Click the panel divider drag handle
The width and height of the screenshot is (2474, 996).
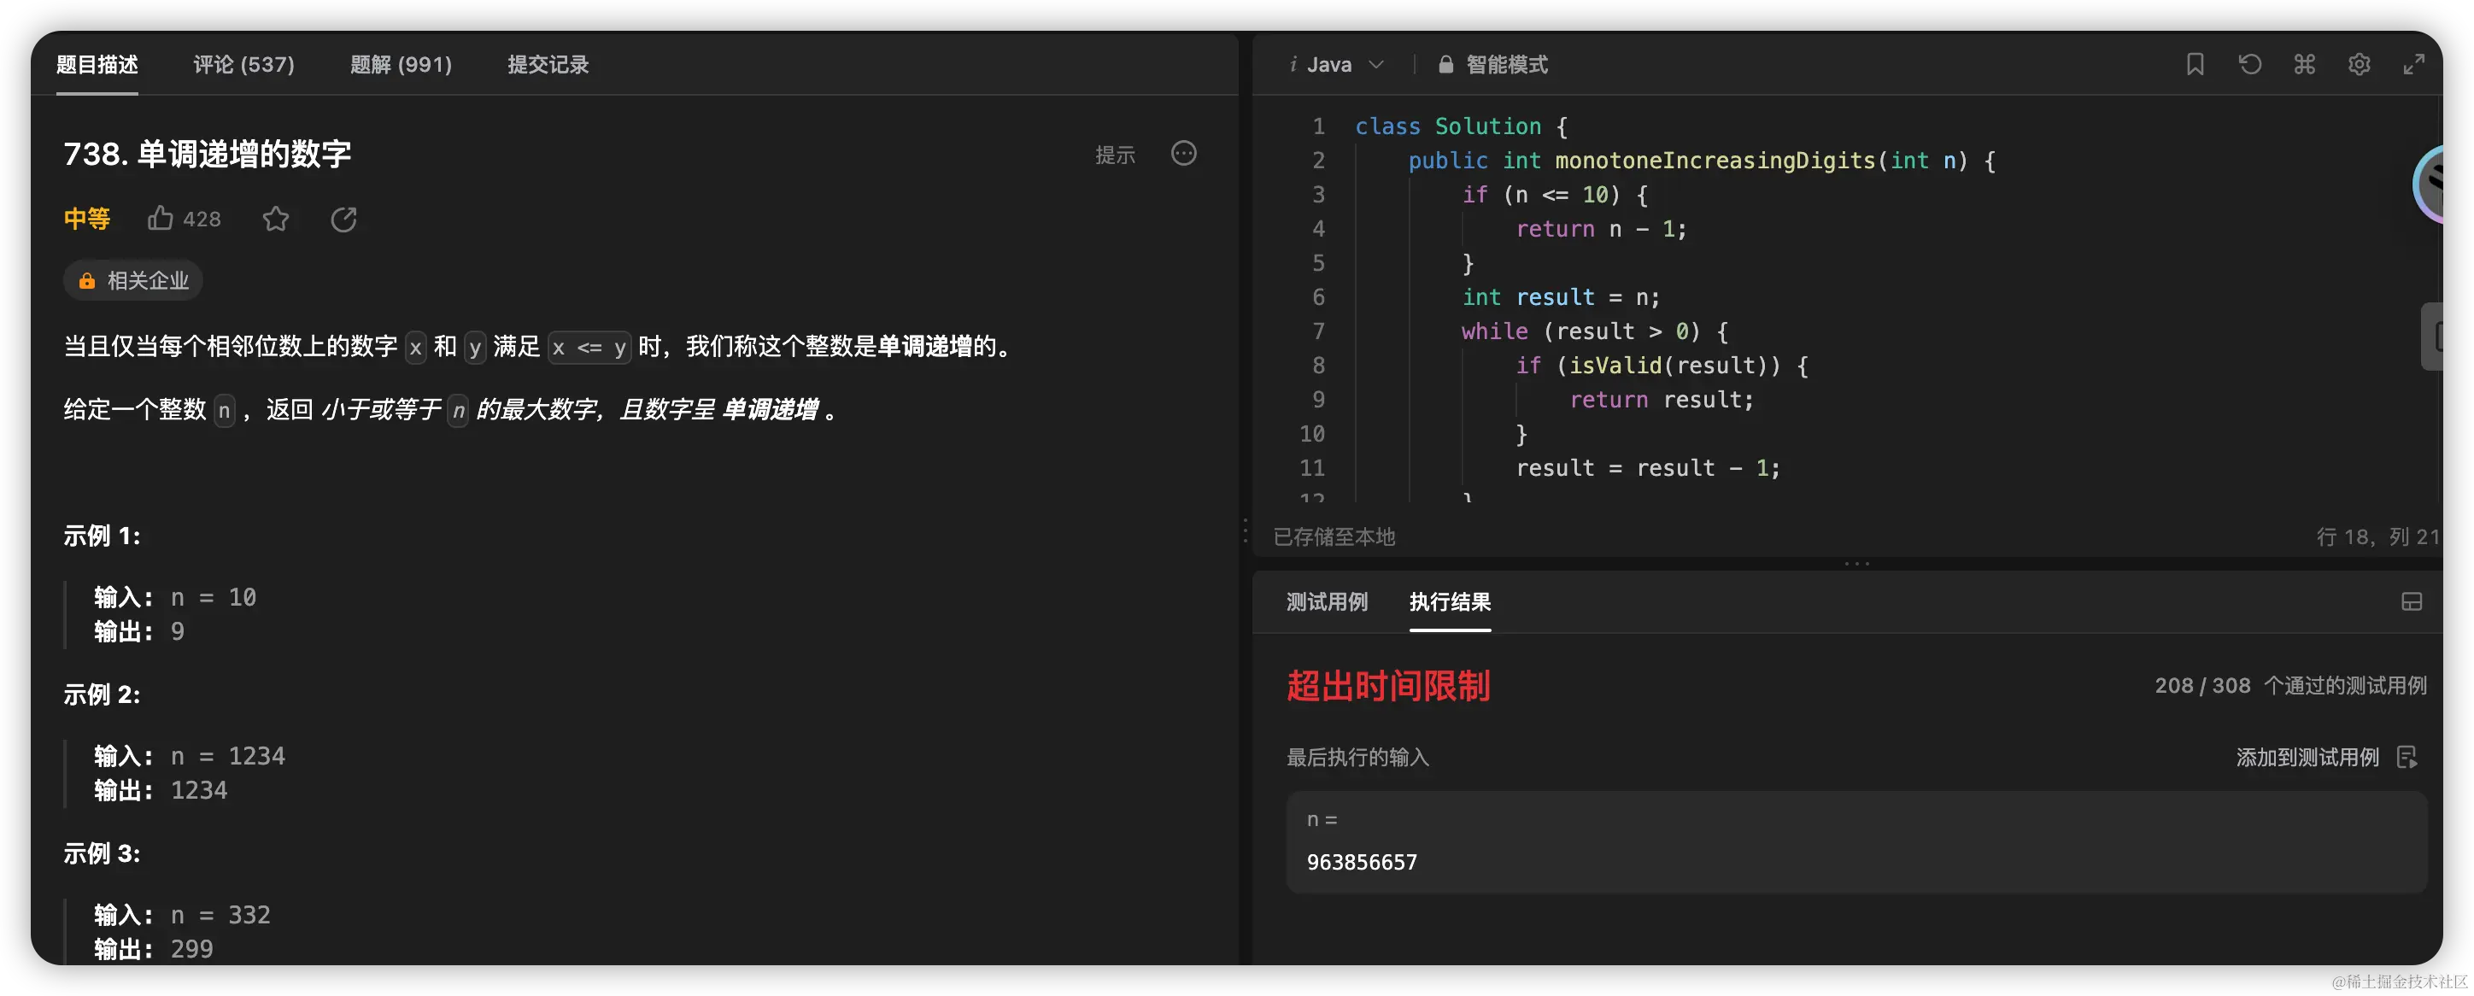tap(1246, 531)
